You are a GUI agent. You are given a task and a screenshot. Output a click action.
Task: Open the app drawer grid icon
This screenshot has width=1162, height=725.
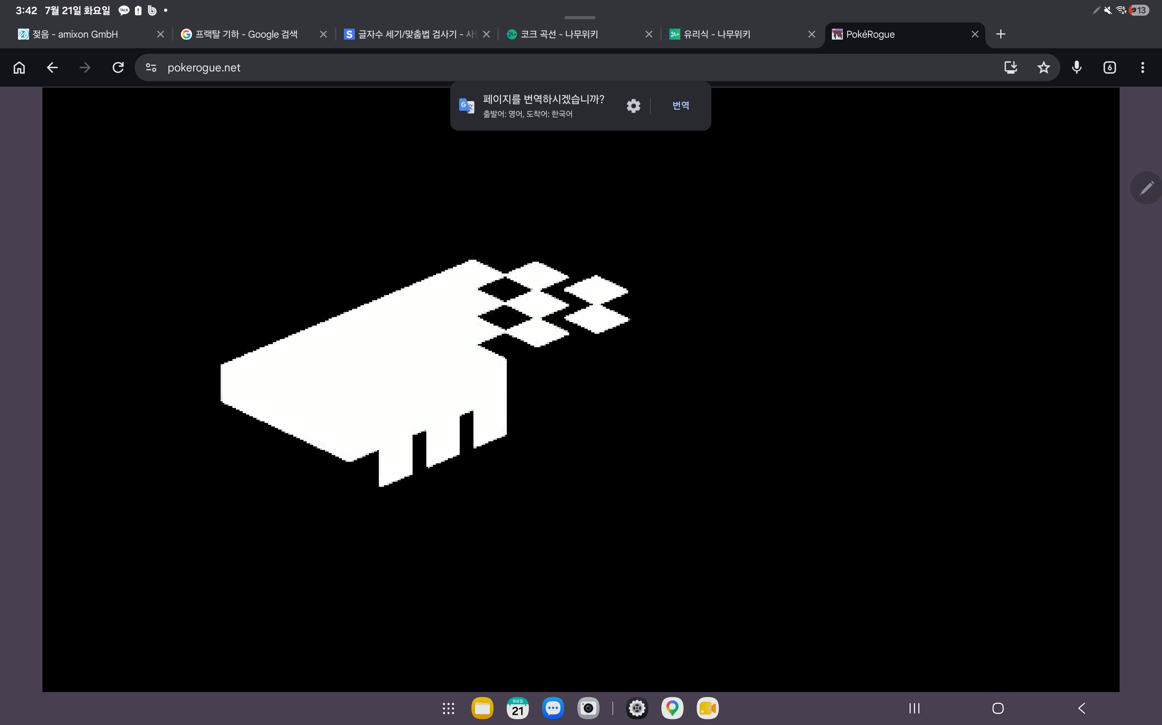[x=448, y=708]
